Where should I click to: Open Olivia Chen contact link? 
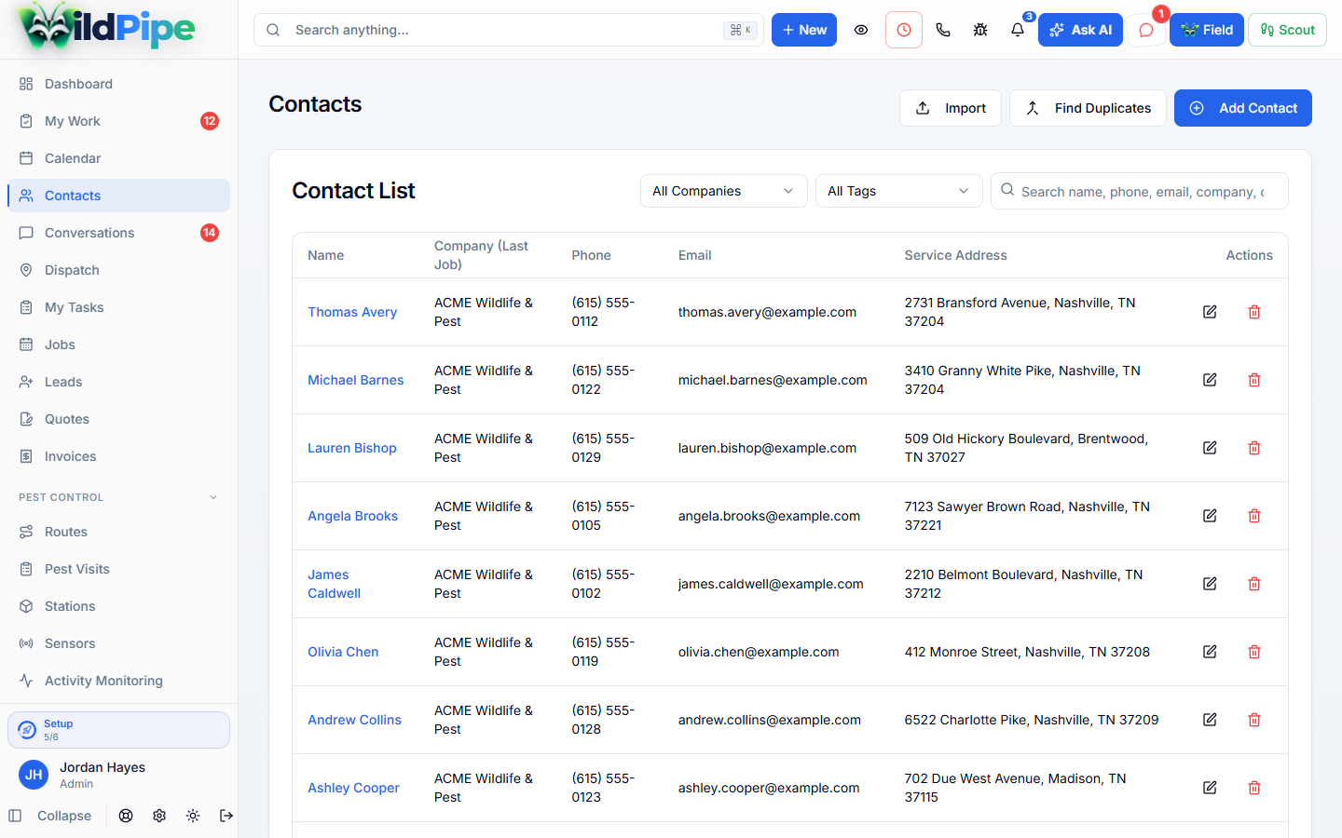(x=343, y=652)
